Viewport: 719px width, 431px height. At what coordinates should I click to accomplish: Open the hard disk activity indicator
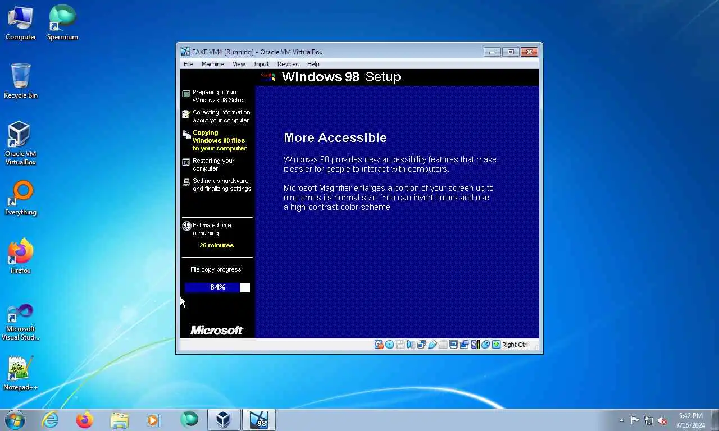pos(379,345)
